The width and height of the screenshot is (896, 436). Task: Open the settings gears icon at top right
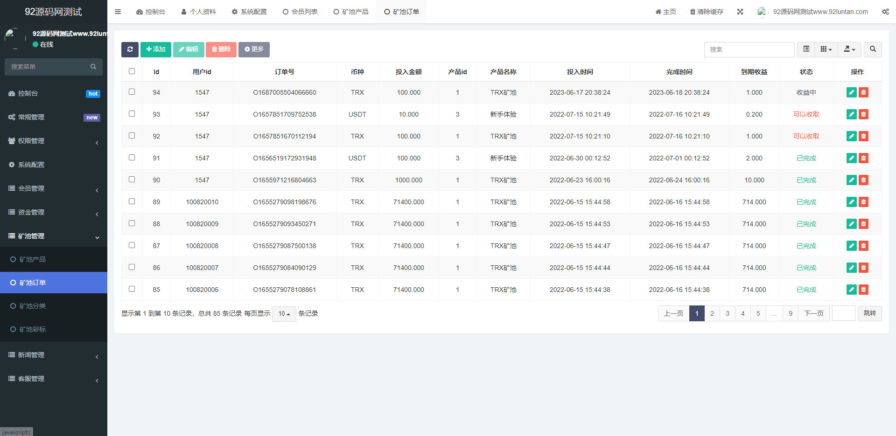[885, 12]
